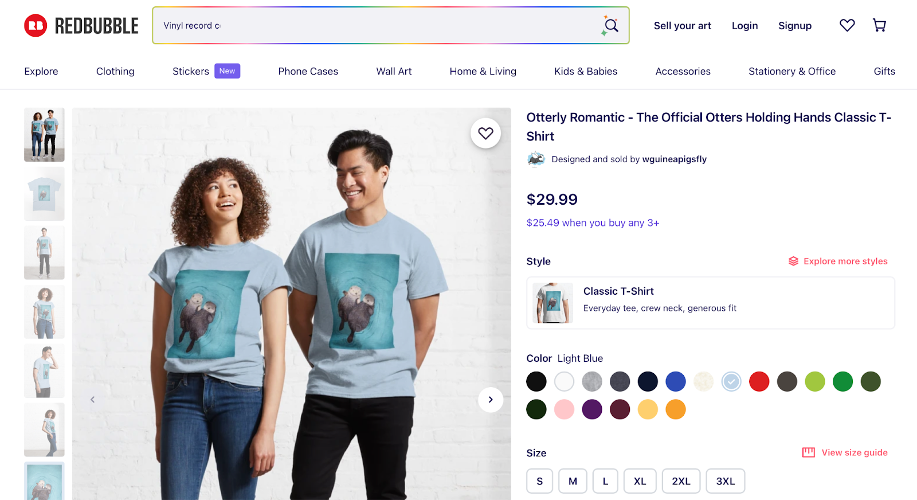
Task: Click the Sell your art link
Action: tap(682, 25)
